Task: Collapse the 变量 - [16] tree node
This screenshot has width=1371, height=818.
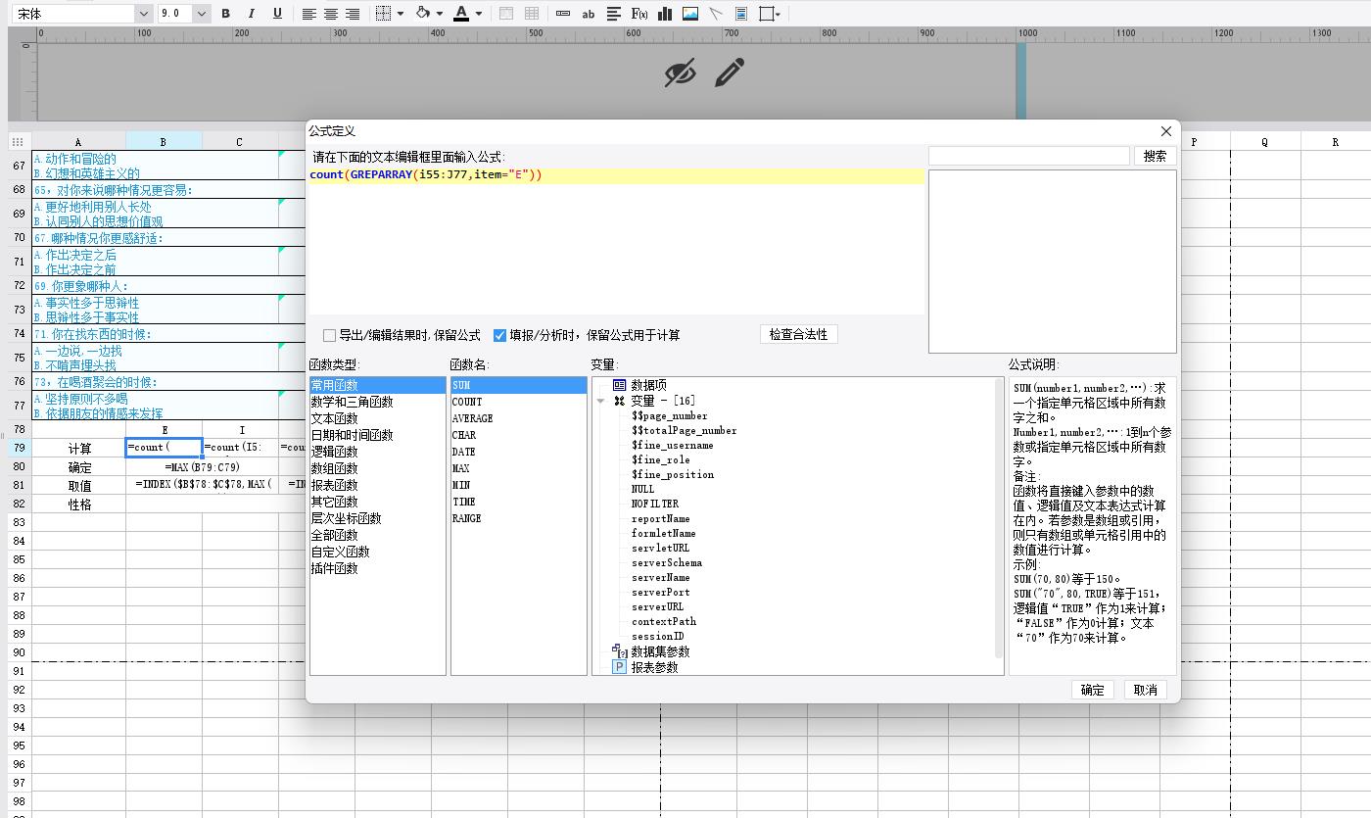Action: 601,401
